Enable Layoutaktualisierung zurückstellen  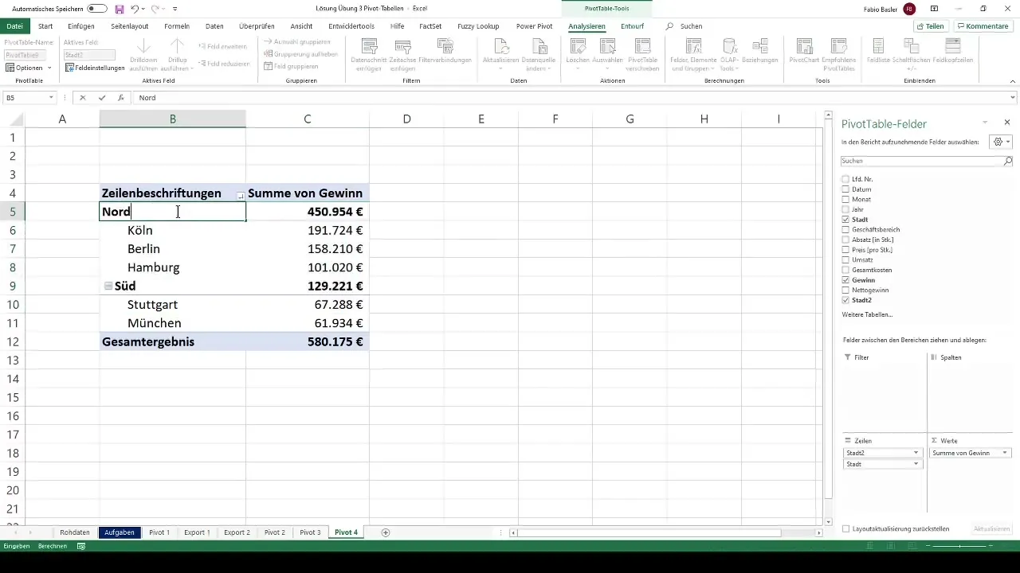click(x=846, y=528)
